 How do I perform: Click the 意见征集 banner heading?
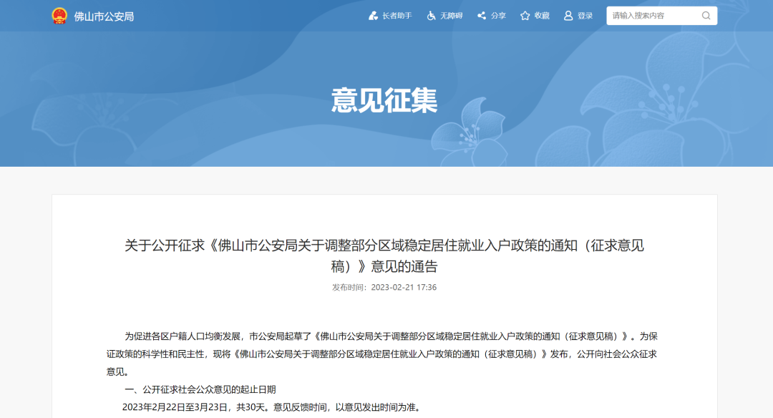pyautogui.click(x=384, y=101)
